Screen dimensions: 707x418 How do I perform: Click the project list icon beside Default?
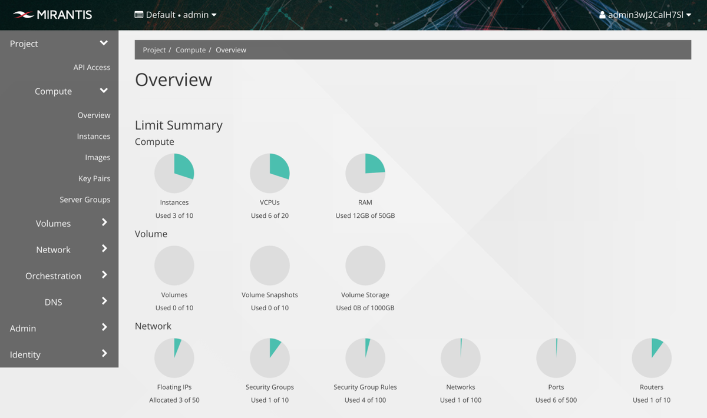(x=139, y=15)
